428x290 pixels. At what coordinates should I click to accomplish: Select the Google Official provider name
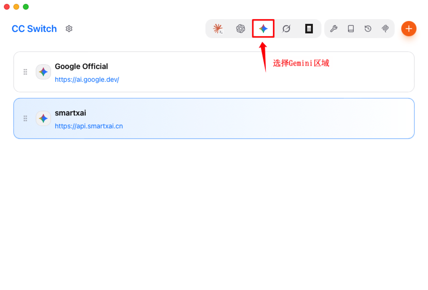(81, 66)
